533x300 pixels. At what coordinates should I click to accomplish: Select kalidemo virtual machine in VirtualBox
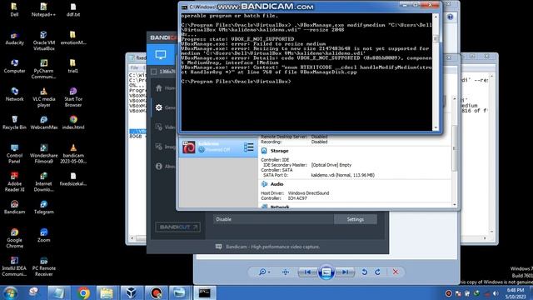(217, 147)
